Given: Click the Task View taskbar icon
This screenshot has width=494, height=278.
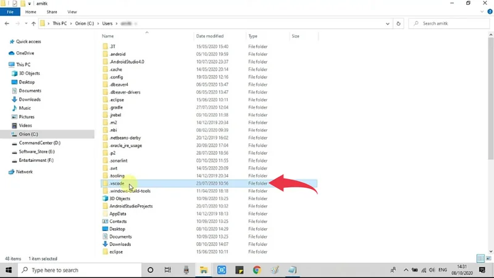Looking at the screenshot, I should pyautogui.click(x=168, y=270).
